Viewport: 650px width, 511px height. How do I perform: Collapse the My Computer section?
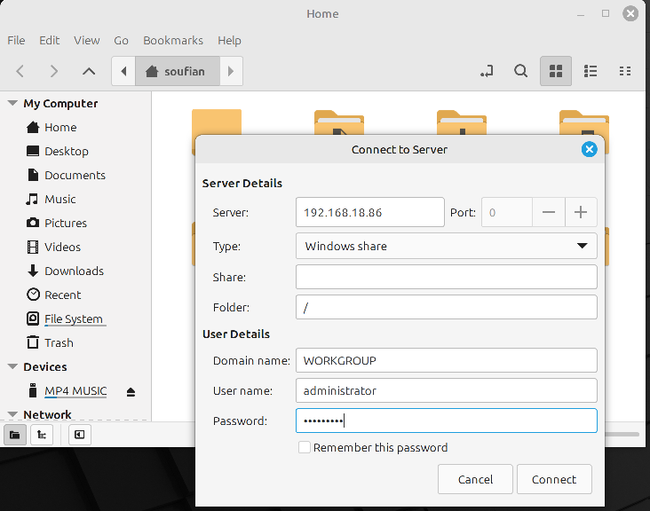pyautogui.click(x=12, y=103)
